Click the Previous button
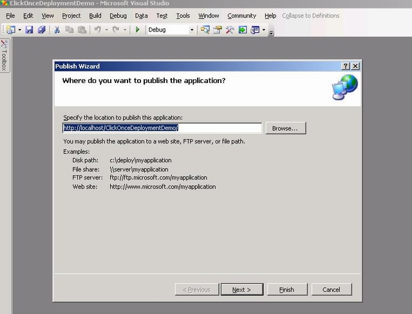The image size is (412, 314). 197,290
